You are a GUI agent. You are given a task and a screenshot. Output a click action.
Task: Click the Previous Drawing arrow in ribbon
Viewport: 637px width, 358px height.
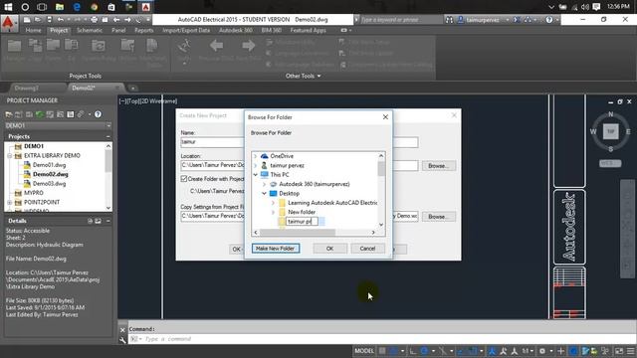coord(217,46)
